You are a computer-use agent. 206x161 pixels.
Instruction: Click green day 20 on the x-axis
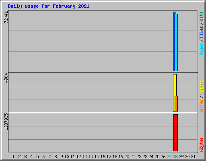click(x=127, y=157)
